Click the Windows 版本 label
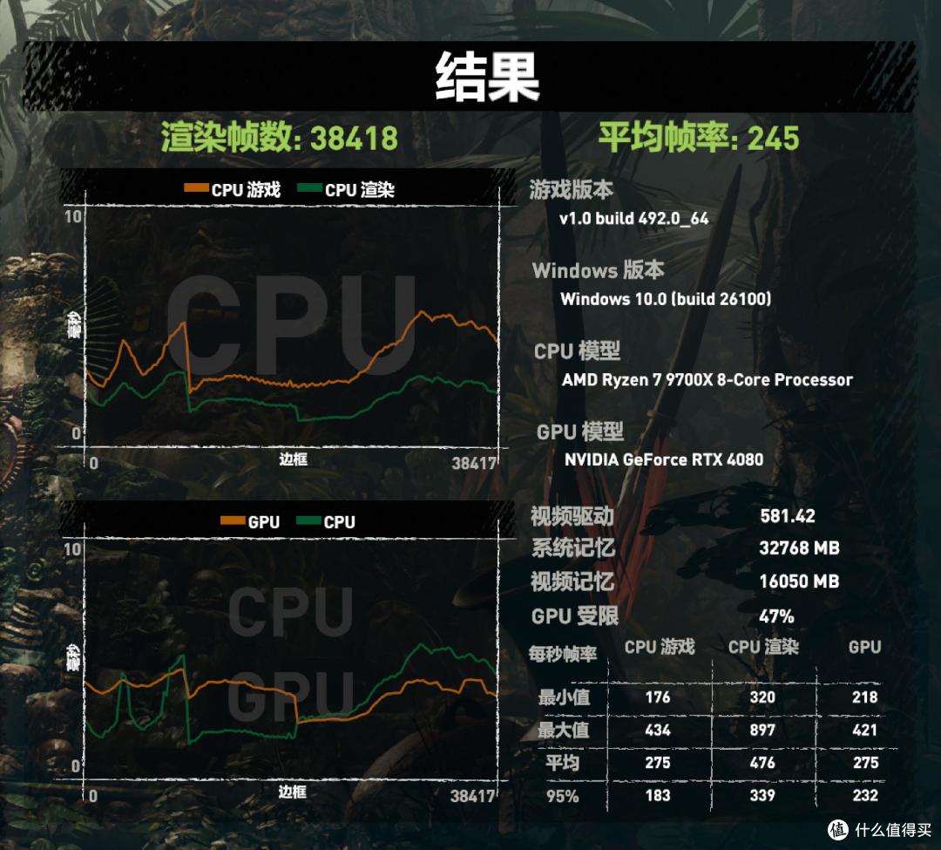 598,270
